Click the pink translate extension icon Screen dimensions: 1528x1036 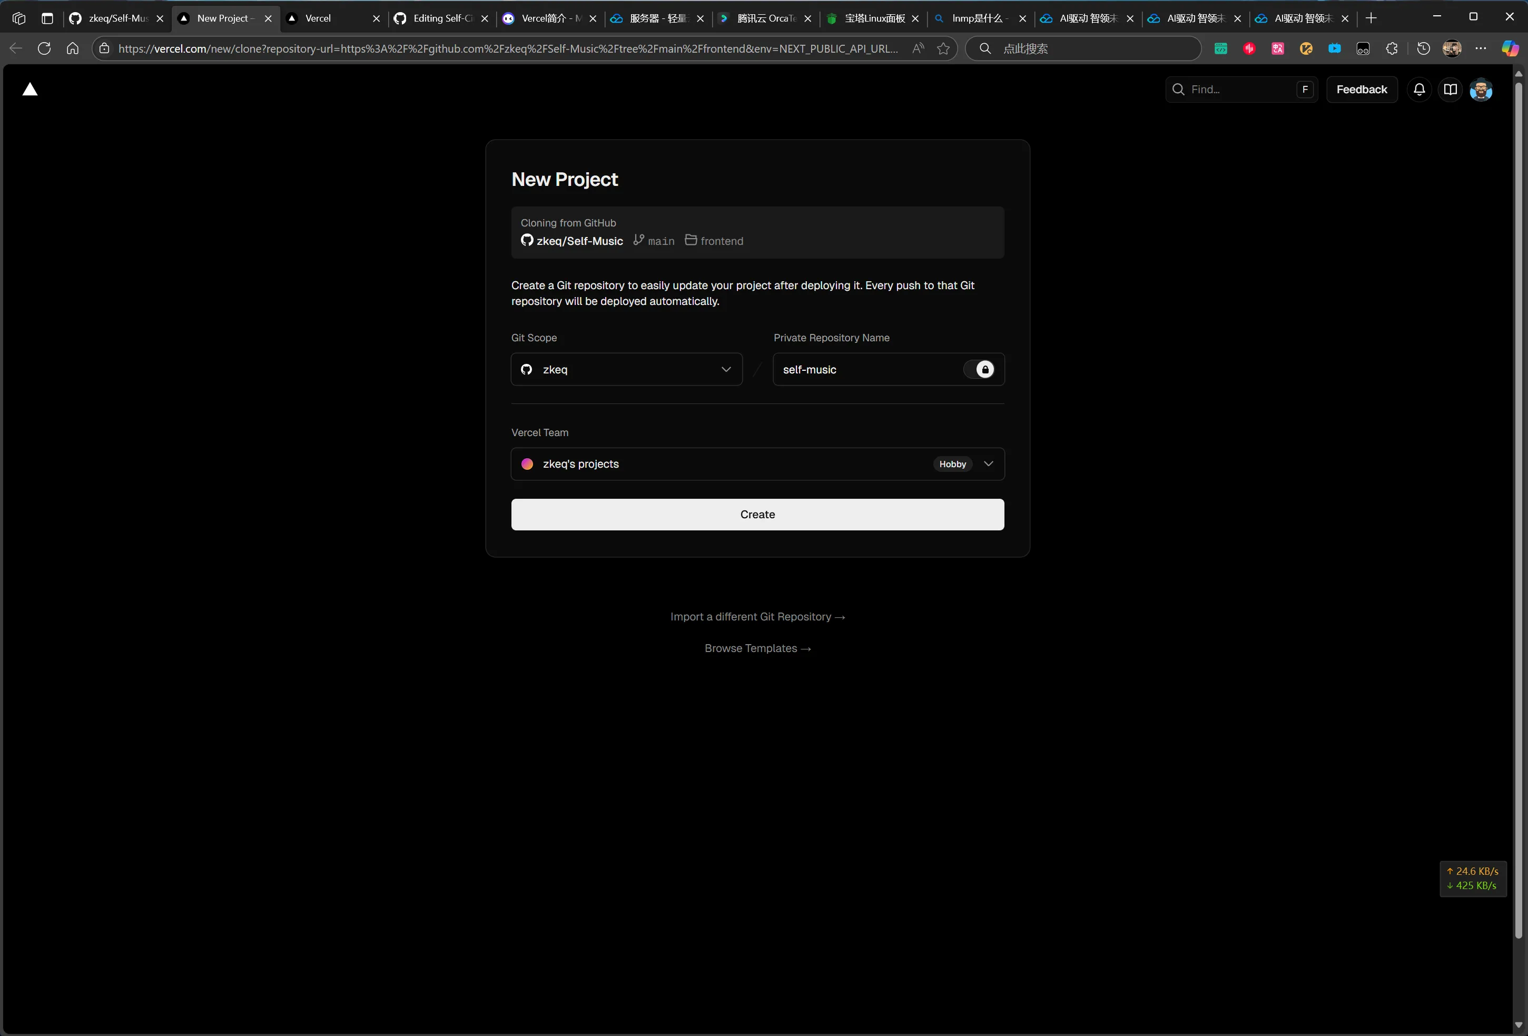1277,48
